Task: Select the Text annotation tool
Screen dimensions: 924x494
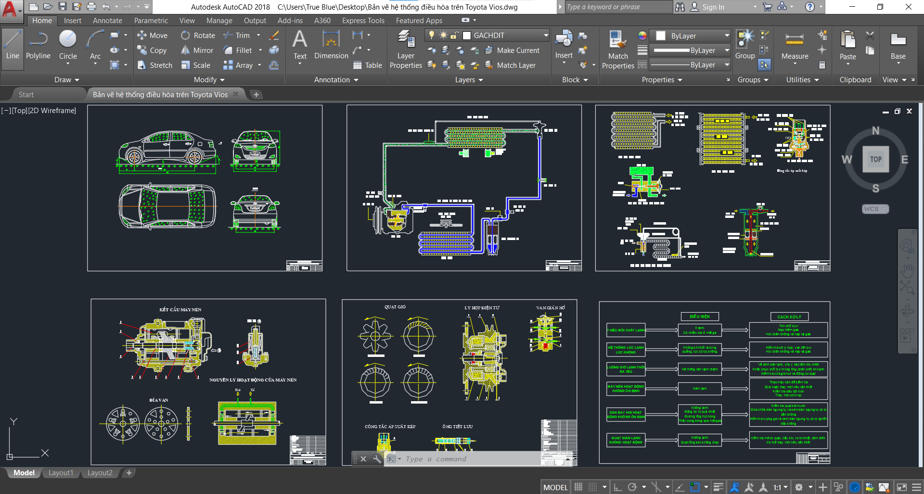Action: [300, 45]
